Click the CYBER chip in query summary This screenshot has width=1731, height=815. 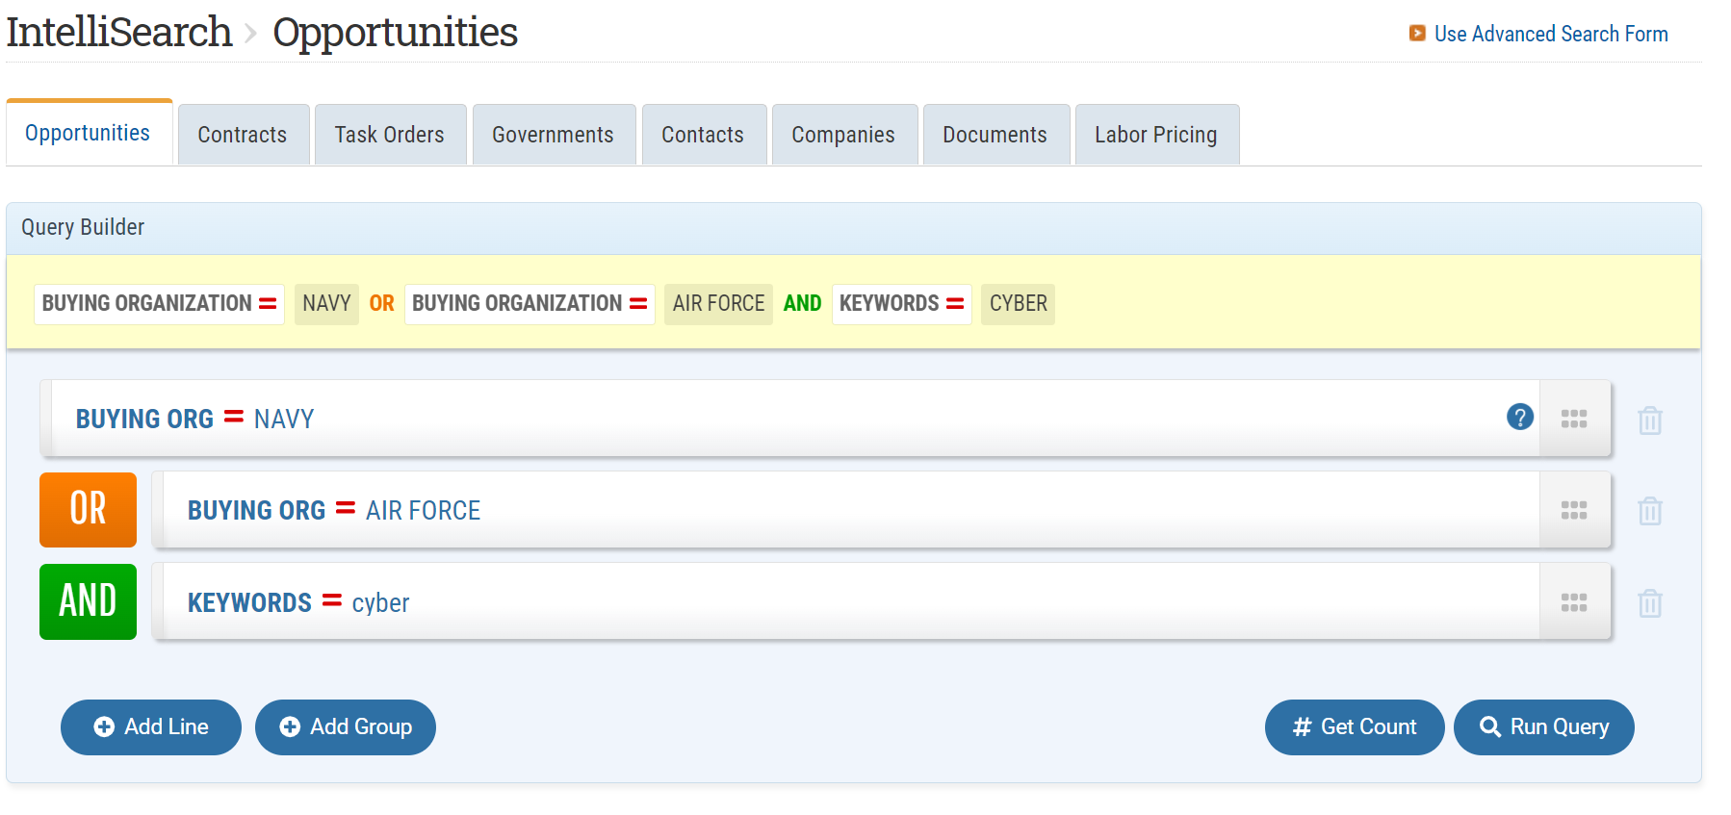[1018, 304]
